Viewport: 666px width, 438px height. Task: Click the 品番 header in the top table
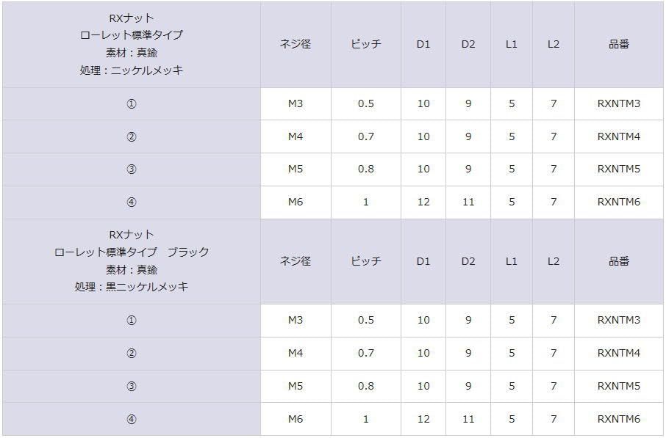pyautogui.click(x=619, y=44)
